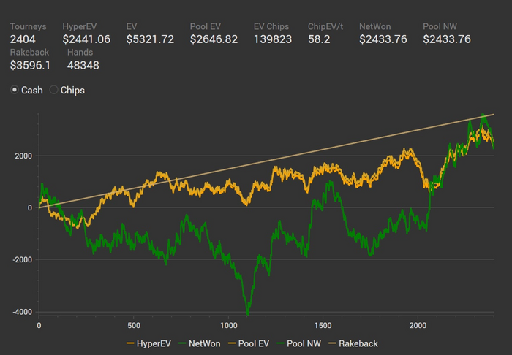
Task: Click the ChipEV/t stat label
Action: [x=325, y=27]
